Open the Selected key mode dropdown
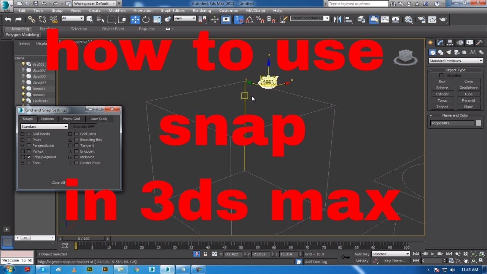The height and width of the screenshot is (274, 487). point(391,254)
